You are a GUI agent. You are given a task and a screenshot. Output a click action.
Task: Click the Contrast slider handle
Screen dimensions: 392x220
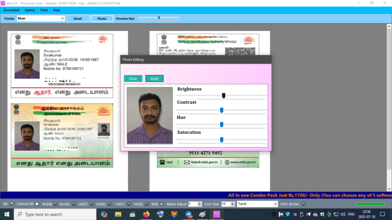(x=222, y=110)
